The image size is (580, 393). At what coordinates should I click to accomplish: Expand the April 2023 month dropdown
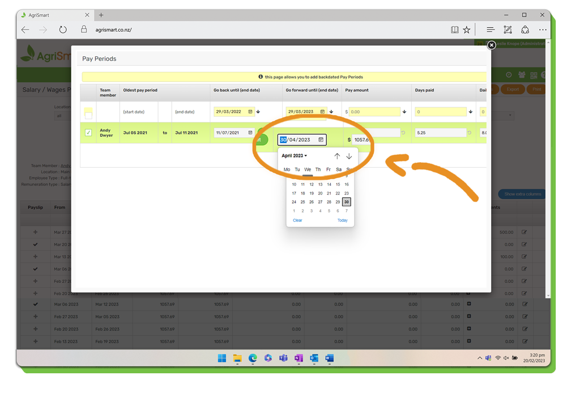(295, 156)
